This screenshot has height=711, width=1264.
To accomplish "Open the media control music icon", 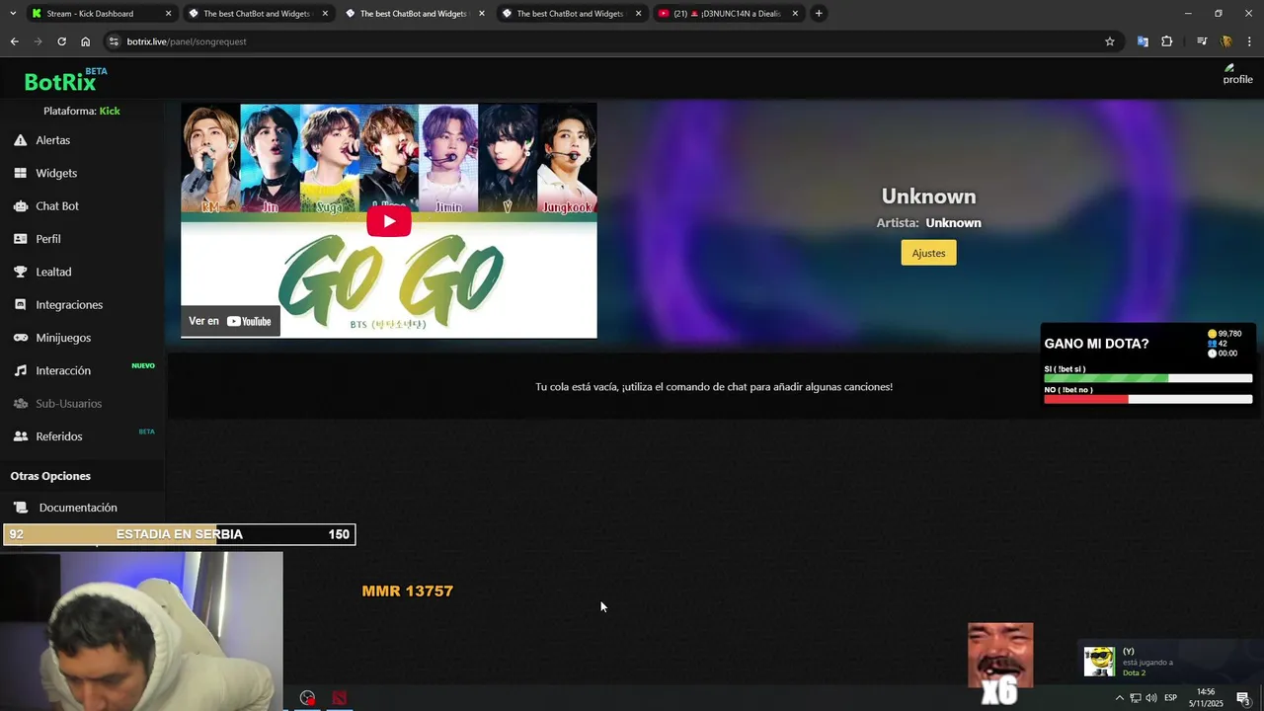I will coord(1202,41).
